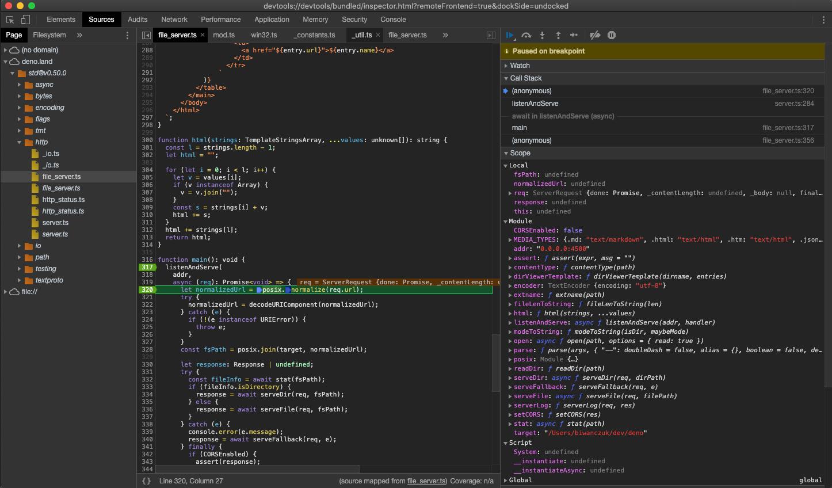Toggle the device toolbar icon
This screenshot has height=488, width=832.
pyautogui.click(x=25, y=20)
